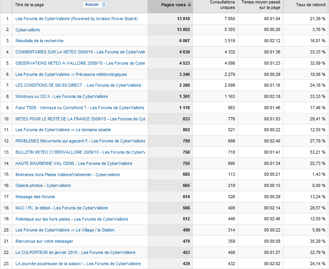Open 'HAUTE MAURIENNE VAL CENIS' link

[73, 163]
